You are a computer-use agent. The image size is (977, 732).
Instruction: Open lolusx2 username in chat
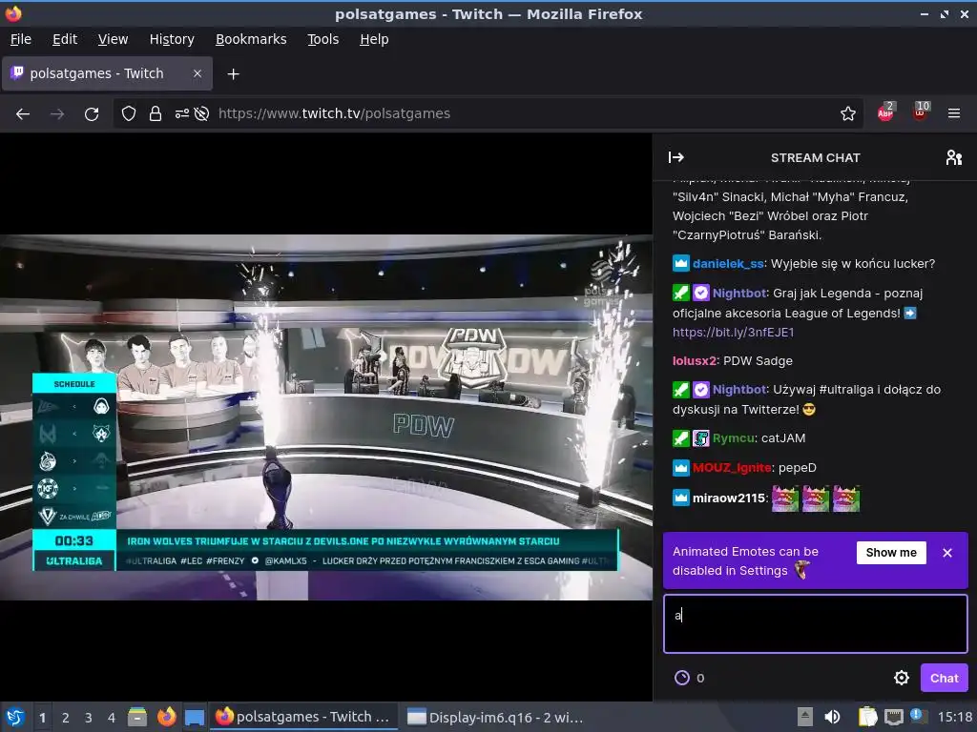(695, 361)
